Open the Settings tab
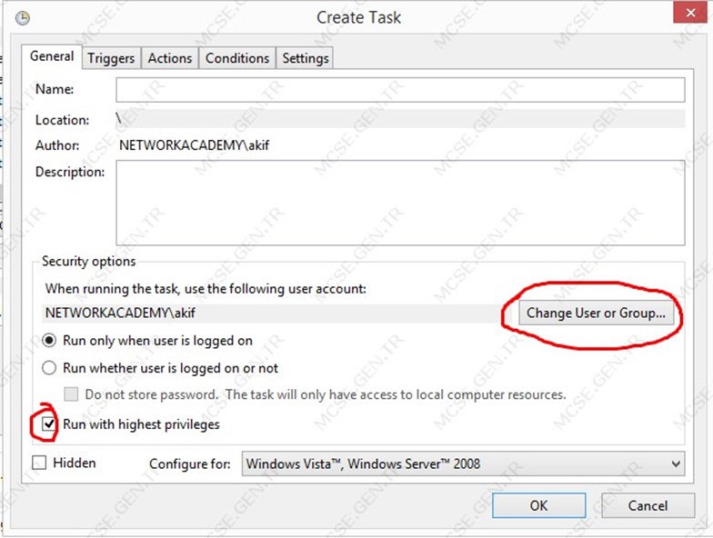This screenshot has width=713, height=538. tap(306, 58)
